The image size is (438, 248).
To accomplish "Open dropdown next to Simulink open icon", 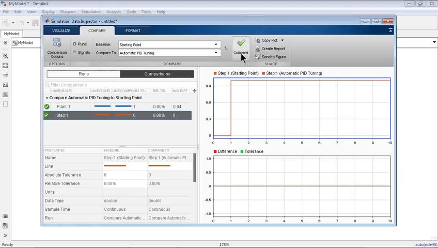I will (x=28, y=23).
